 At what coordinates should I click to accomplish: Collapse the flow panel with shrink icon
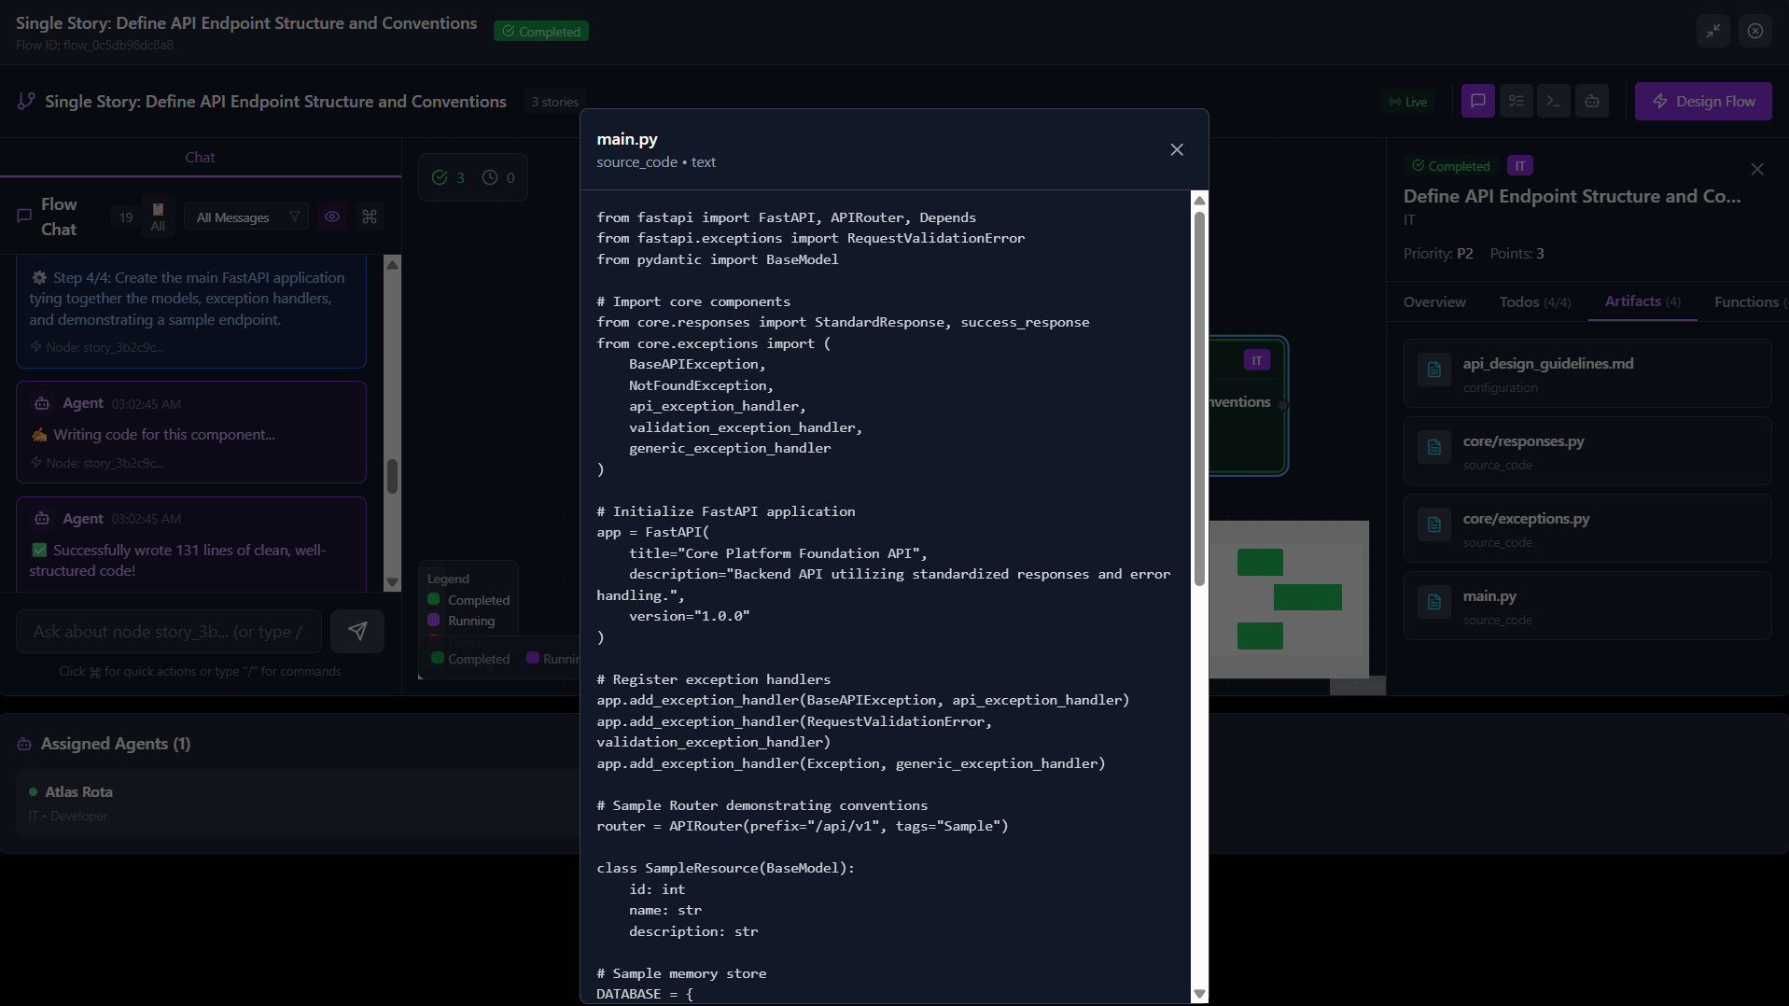coord(1713,31)
